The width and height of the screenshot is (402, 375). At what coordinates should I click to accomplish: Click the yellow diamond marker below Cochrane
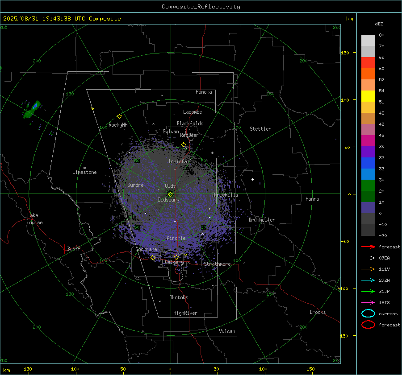coord(153,257)
